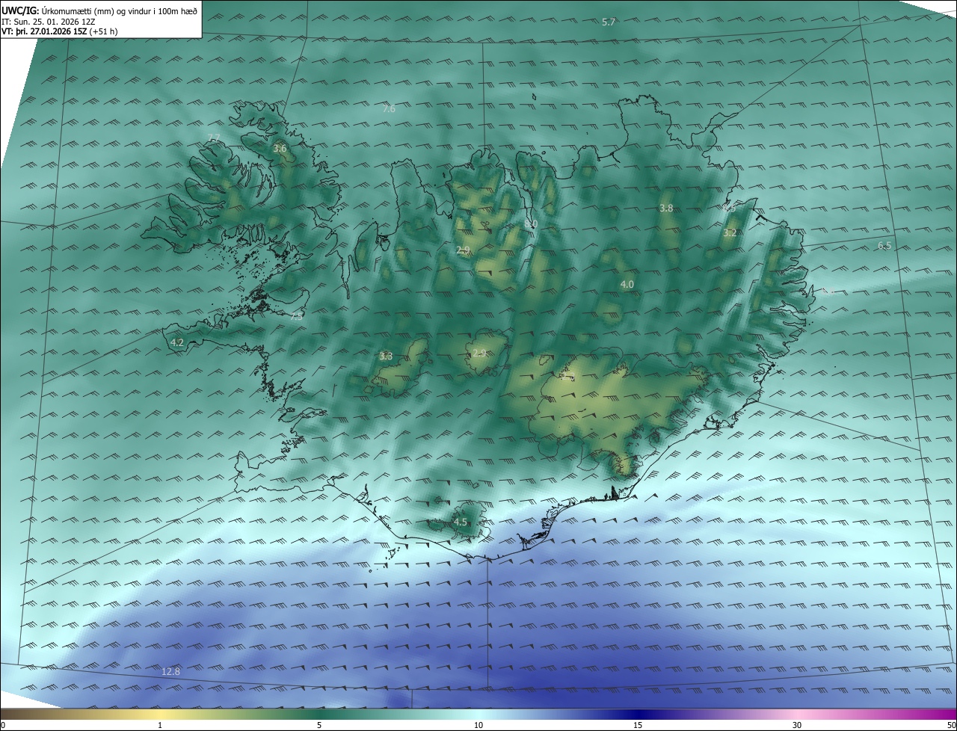Click the 3.6 value label
The width and height of the screenshot is (957, 731).
280,149
